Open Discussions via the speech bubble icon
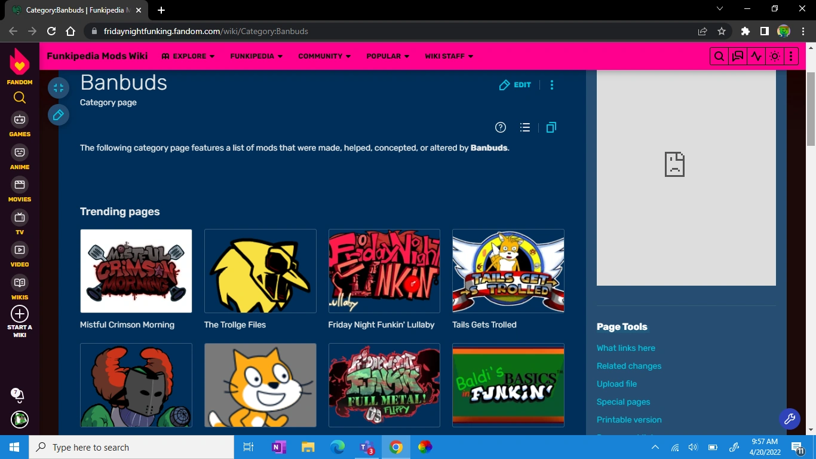The height and width of the screenshot is (459, 816). 737,56
